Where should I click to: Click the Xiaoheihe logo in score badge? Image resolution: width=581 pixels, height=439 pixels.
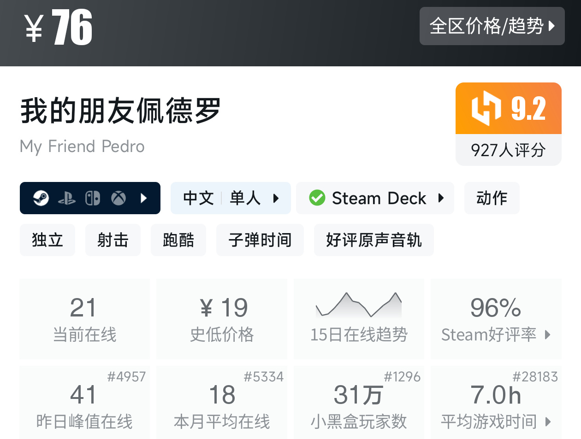[x=486, y=108]
